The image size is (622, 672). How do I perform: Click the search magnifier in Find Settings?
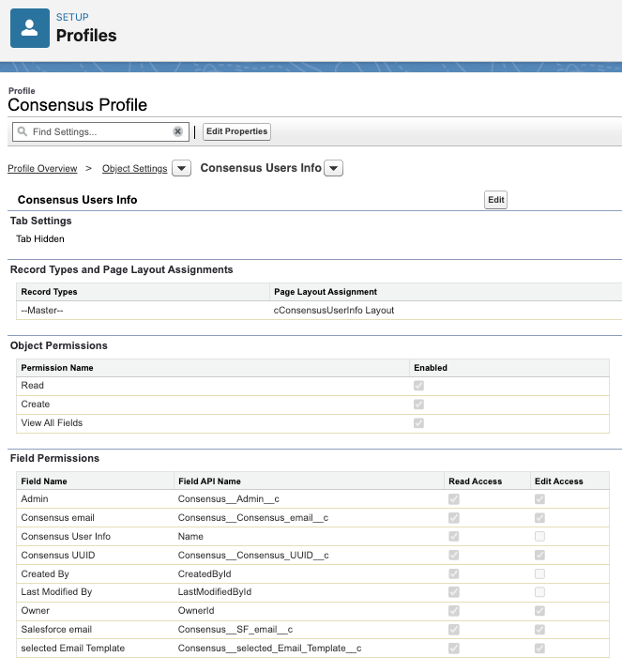23,131
